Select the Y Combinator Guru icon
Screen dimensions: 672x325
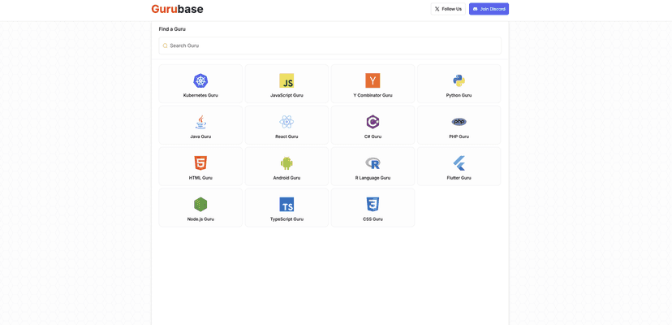pyautogui.click(x=373, y=80)
